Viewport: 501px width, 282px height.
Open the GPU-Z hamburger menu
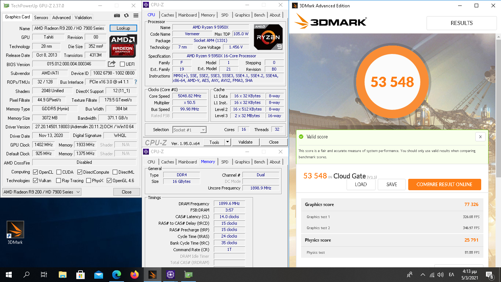coord(136,15)
